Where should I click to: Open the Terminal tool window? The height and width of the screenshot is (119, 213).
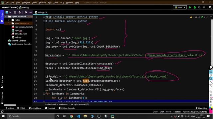coord(50,108)
